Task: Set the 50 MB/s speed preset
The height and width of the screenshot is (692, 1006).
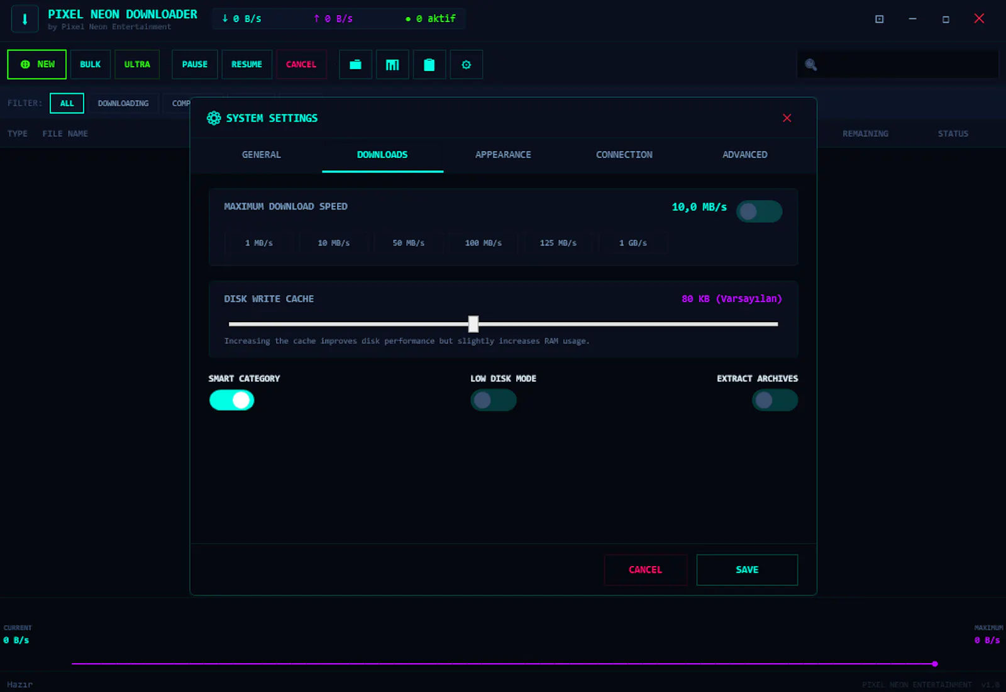Action: [x=409, y=243]
